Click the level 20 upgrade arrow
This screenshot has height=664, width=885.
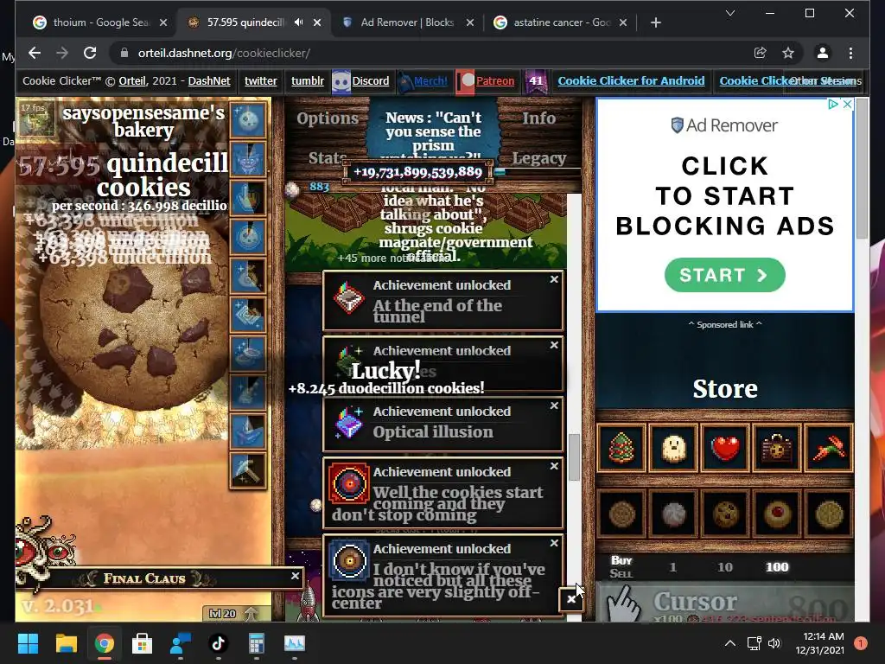(x=251, y=613)
